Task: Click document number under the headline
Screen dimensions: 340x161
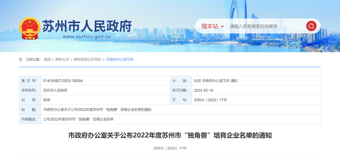Action: tap(170, 148)
